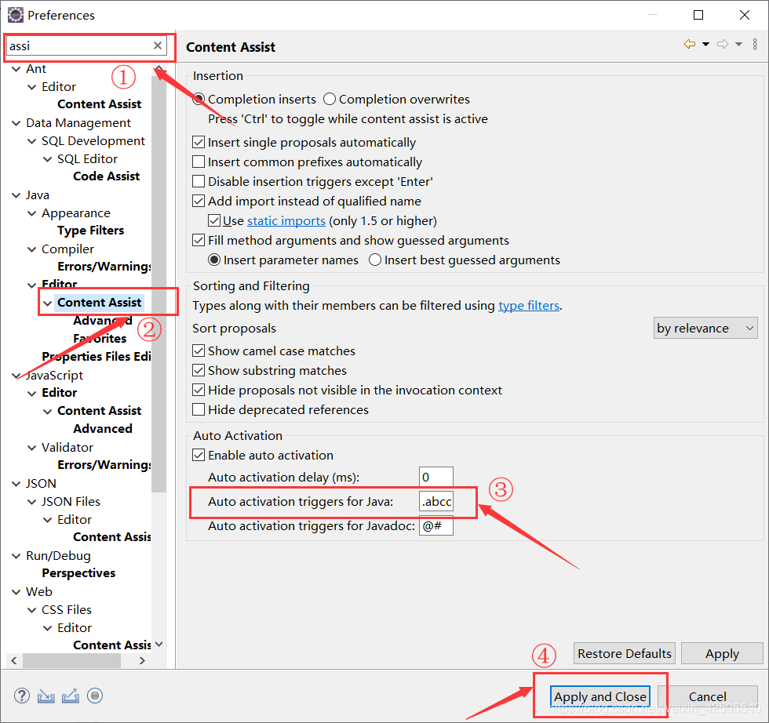Toggle Show substring matches
The height and width of the screenshot is (723, 769).
coord(199,371)
